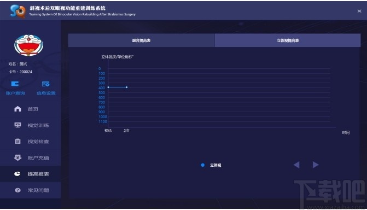
Task: Open the 视觉检查 menu item
Action: 31,142
